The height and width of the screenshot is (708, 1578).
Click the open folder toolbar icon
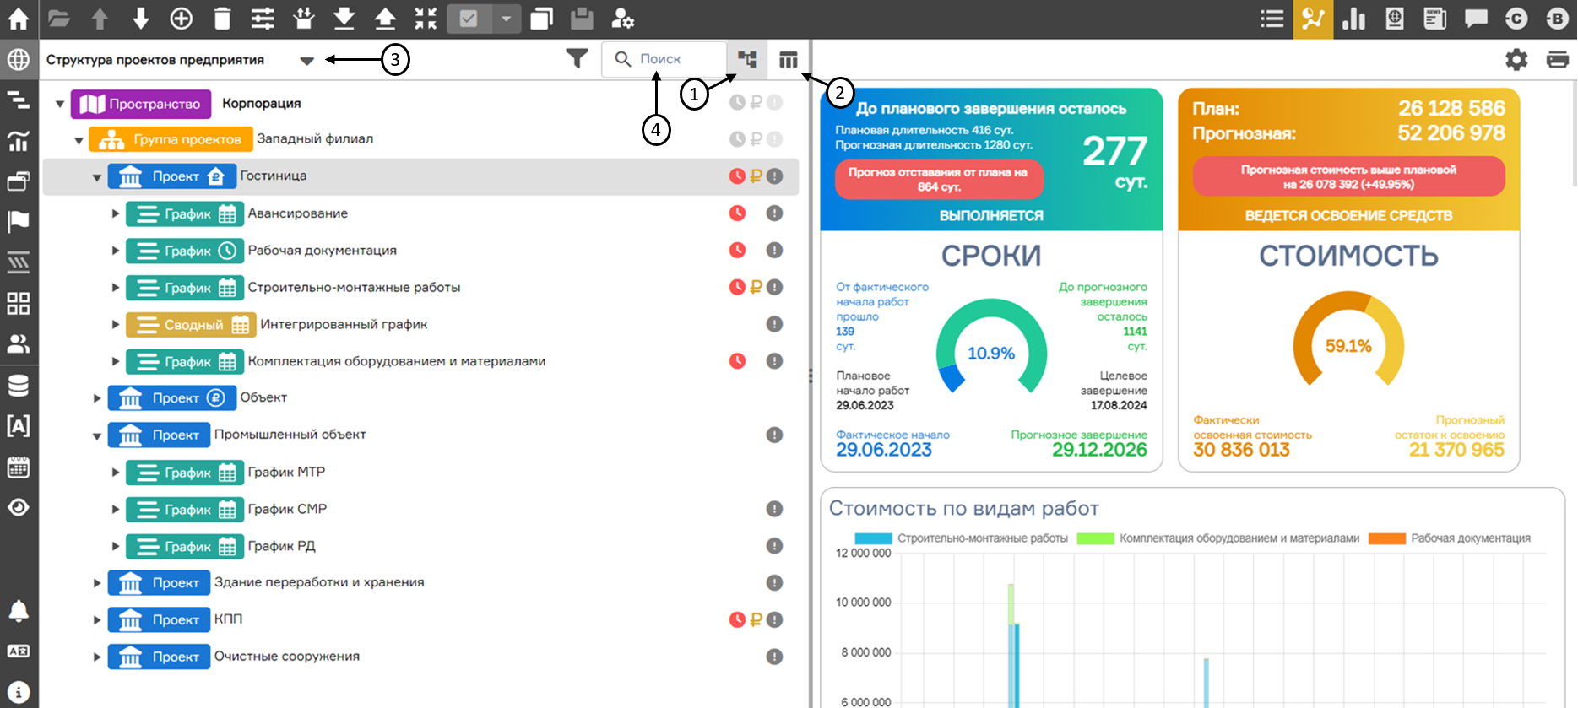[59, 19]
